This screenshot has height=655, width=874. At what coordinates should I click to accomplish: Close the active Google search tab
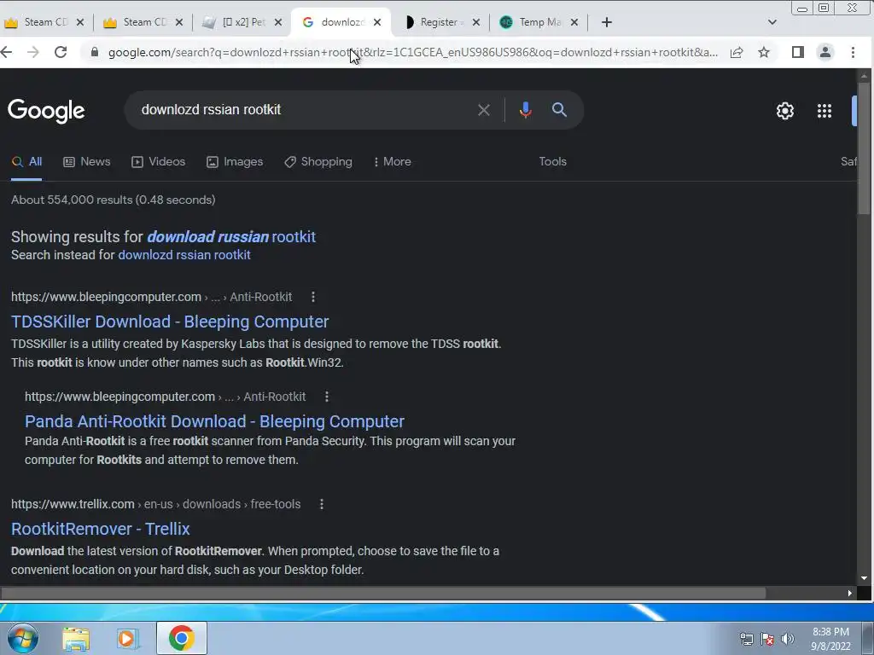[377, 22]
